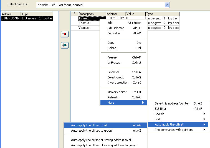Viewport: 210px width, 148px height.
Task: Click the F column header in the right table
Action: (74, 14)
